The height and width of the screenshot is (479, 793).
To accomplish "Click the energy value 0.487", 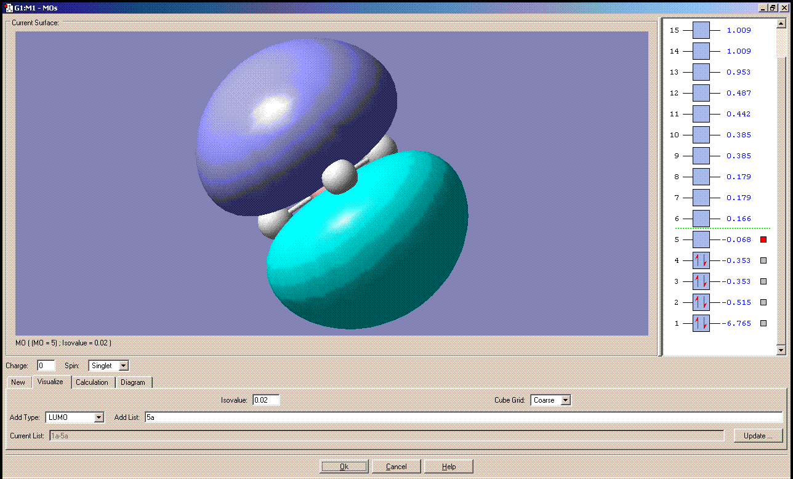I will (739, 93).
